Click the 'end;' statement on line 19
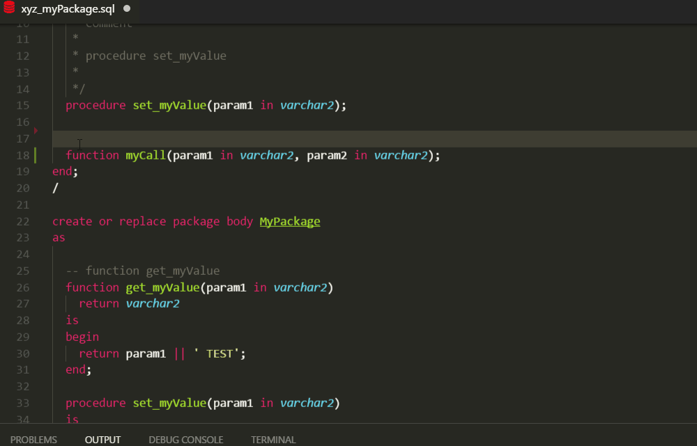Viewport: 697px width, 446px height. 66,171
